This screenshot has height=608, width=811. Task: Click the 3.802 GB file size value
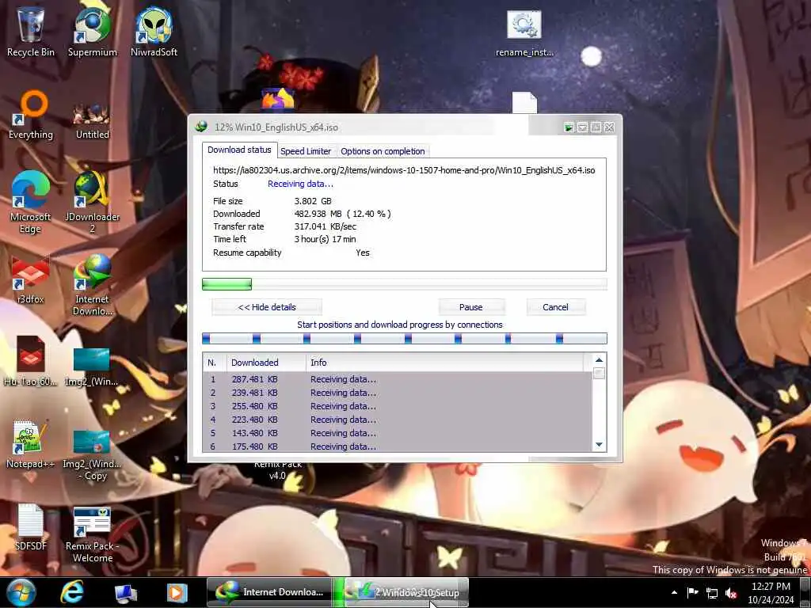click(x=313, y=201)
